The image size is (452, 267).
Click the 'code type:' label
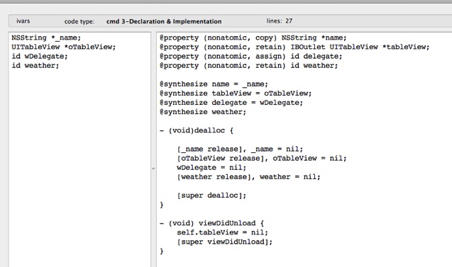coord(79,21)
